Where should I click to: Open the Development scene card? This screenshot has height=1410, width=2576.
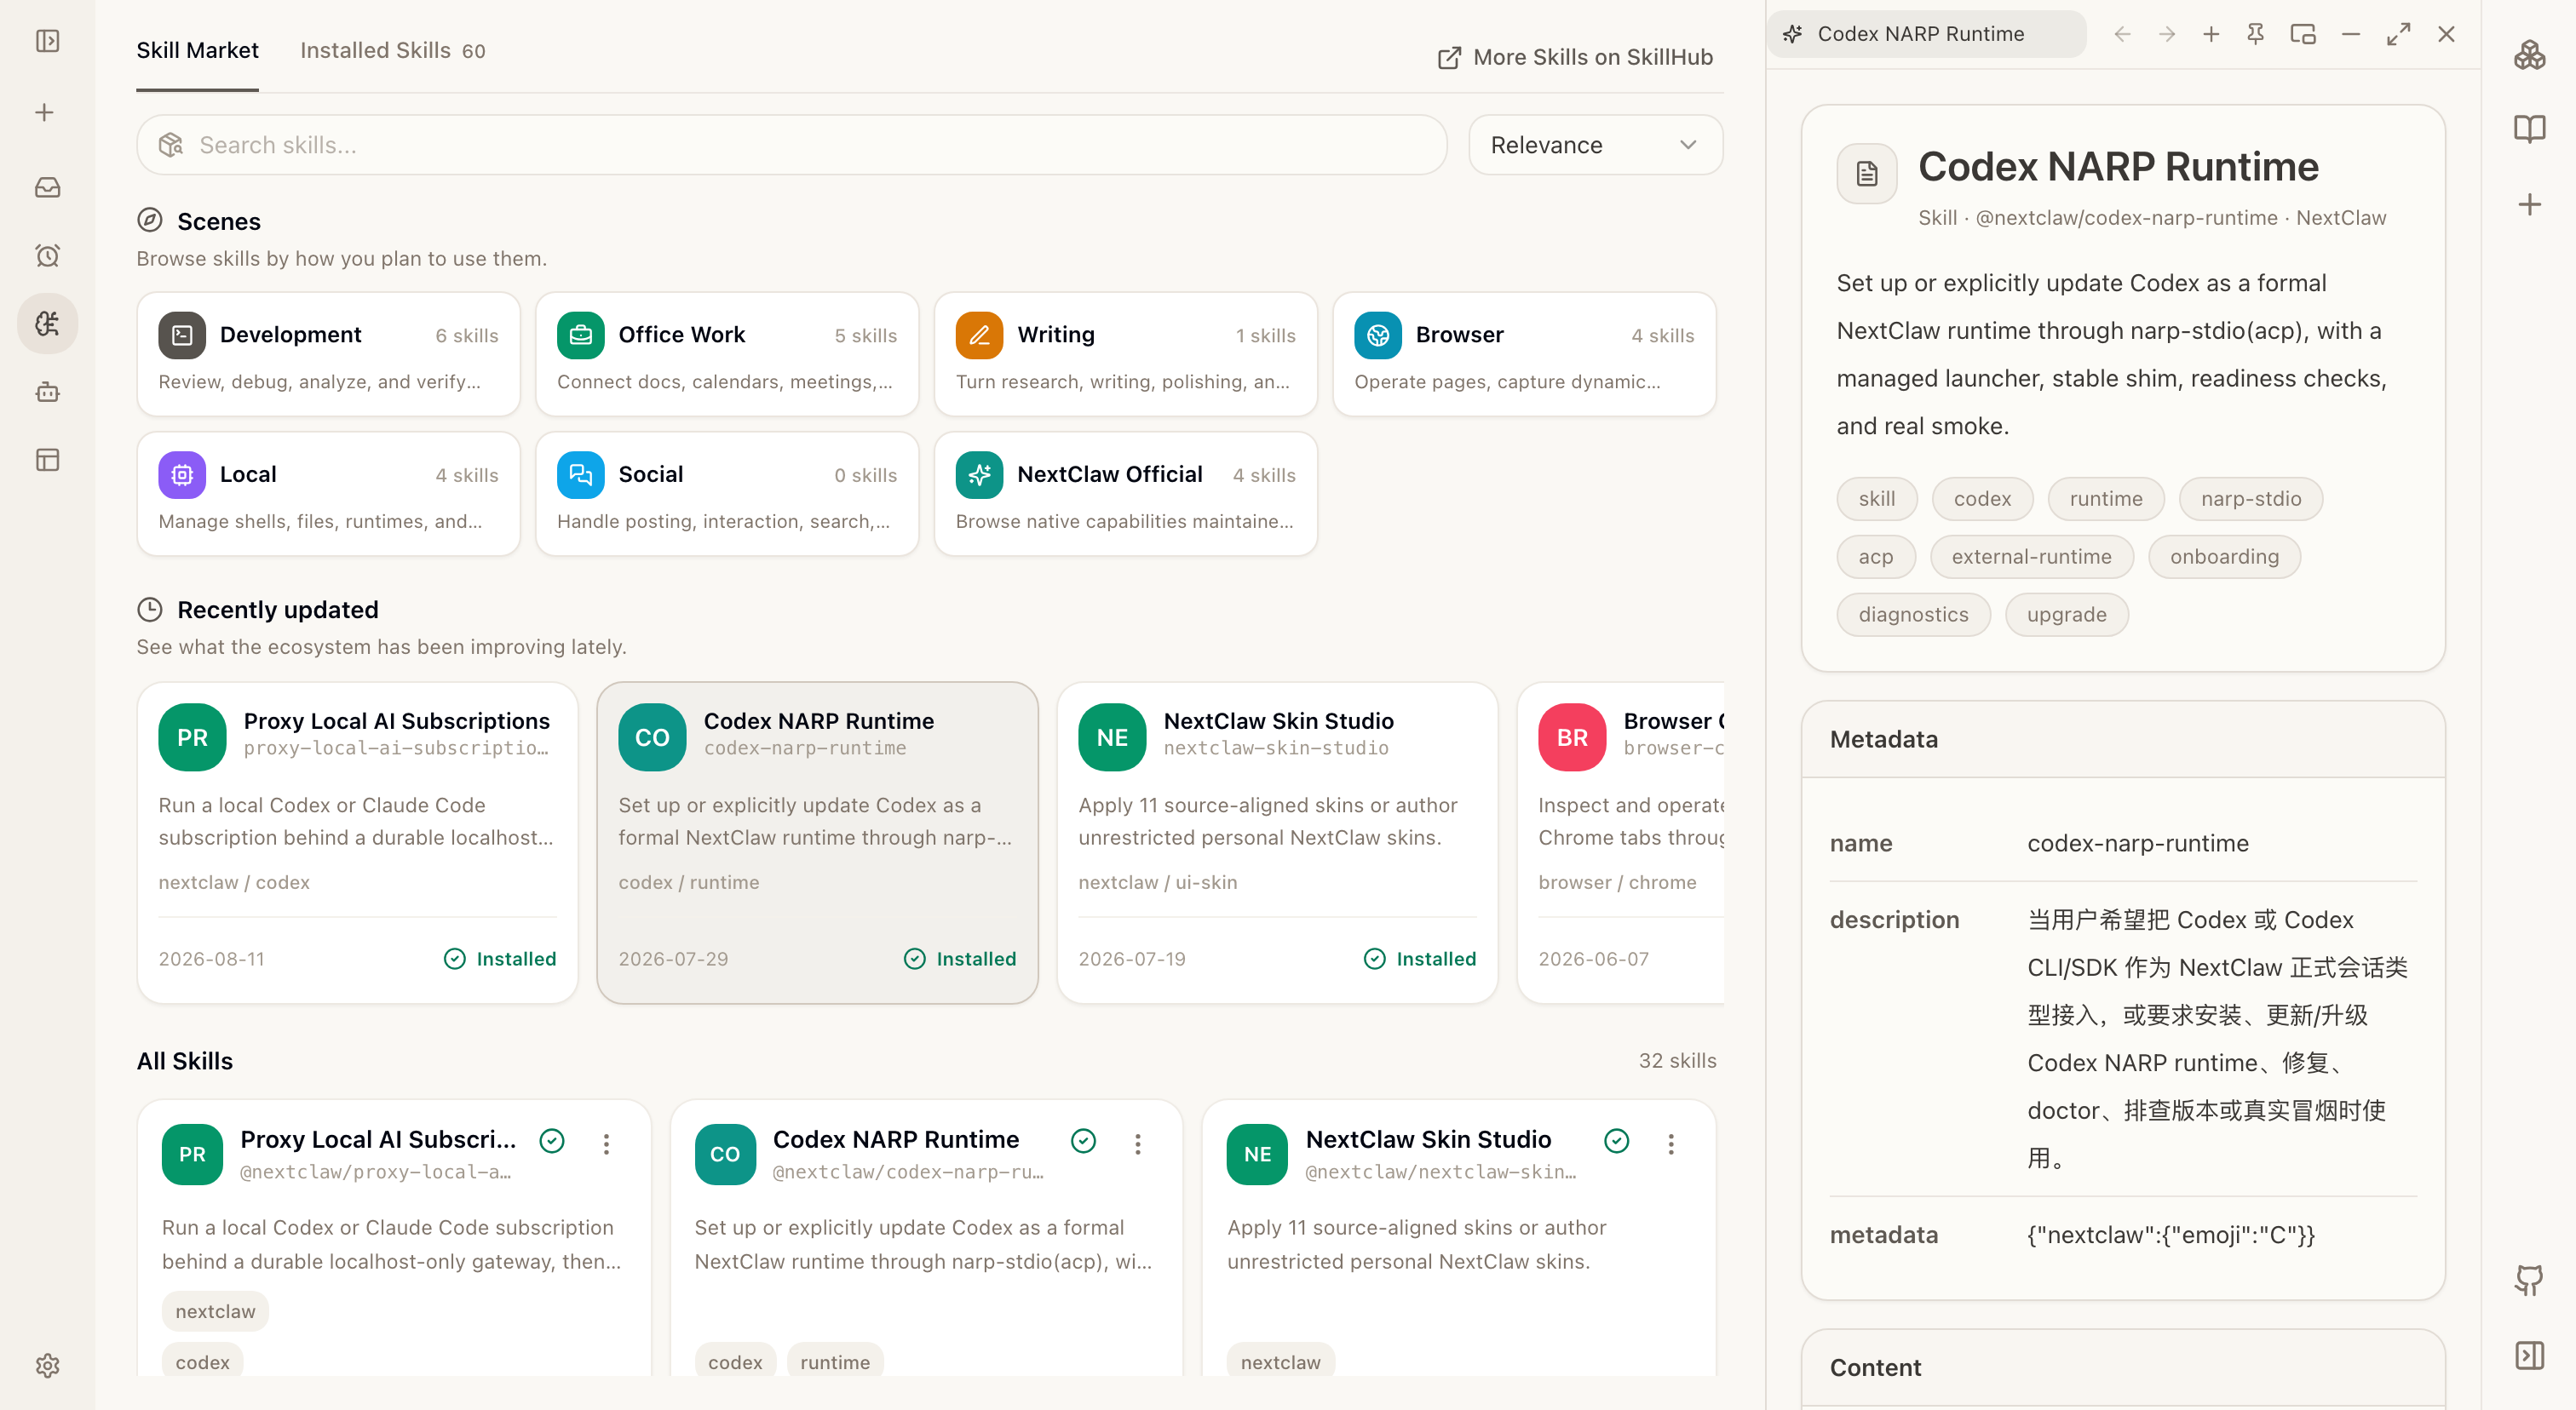[x=328, y=353]
